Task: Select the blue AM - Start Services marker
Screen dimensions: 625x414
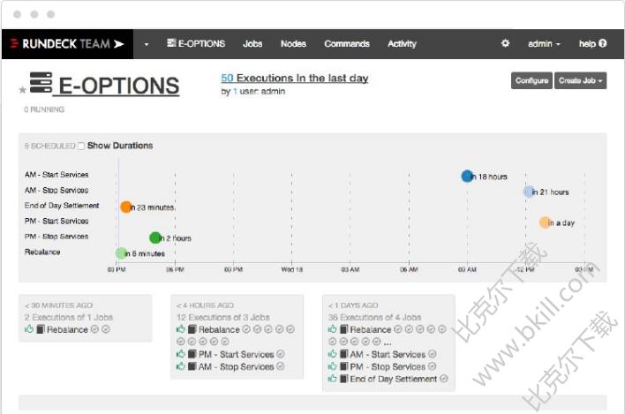Action: [467, 176]
